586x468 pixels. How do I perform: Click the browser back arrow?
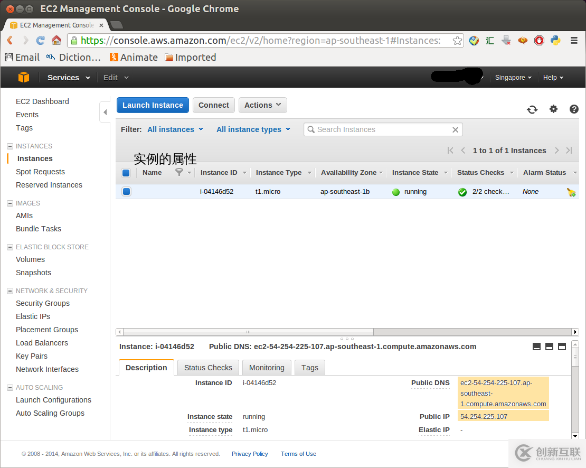[10, 40]
